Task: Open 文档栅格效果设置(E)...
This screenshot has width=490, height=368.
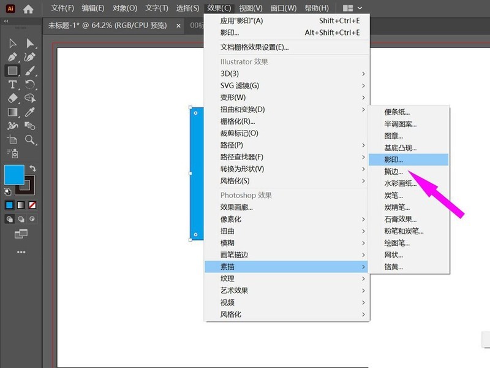Action: 254,47
